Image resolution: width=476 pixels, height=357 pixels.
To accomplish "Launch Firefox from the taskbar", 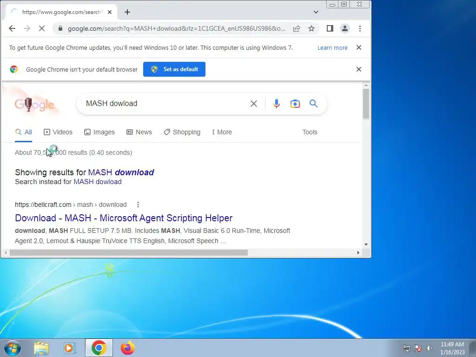I will [128, 348].
